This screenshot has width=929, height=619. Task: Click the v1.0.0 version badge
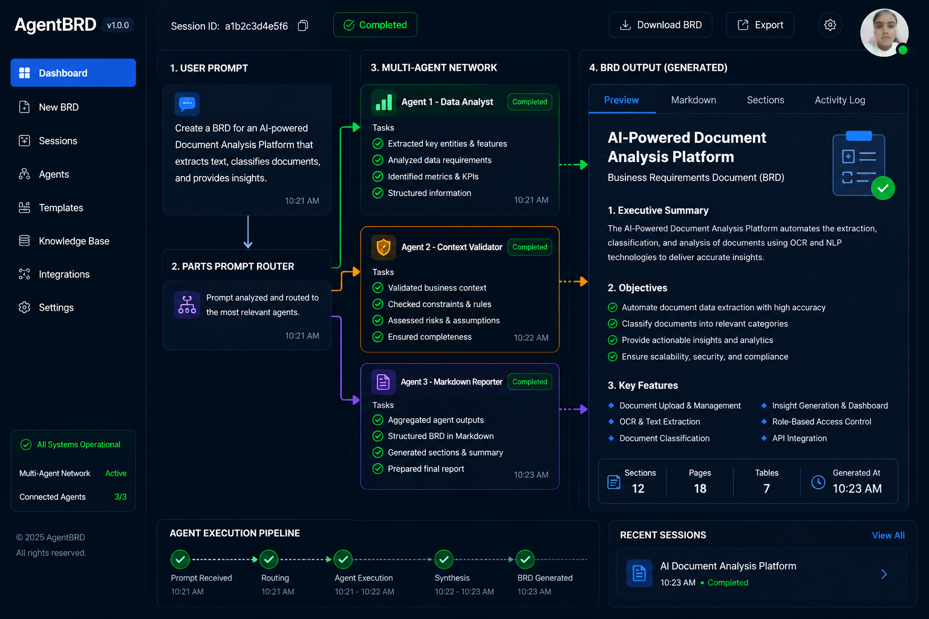click(x=118, y=25)
